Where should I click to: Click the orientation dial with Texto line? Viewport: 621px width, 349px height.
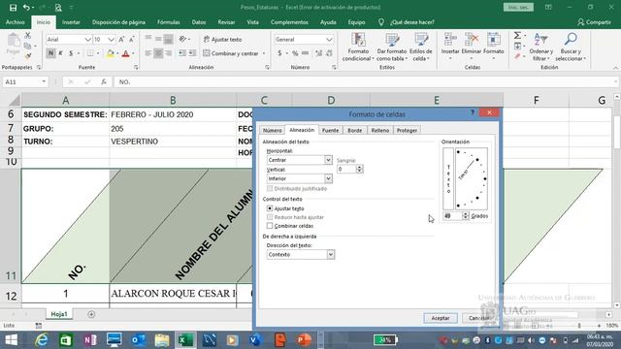[472, 178]
